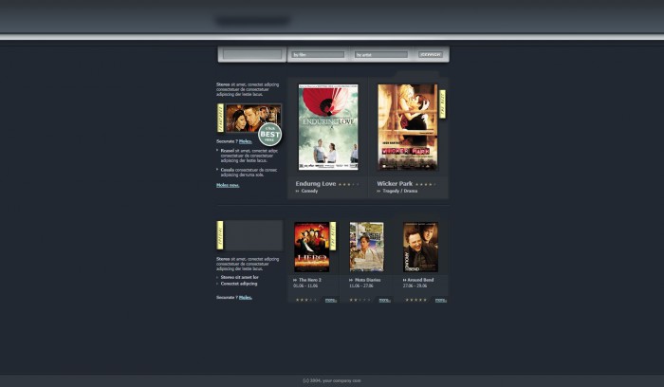Click the Search button
The image size is (664, 387).
coord(431,55)
